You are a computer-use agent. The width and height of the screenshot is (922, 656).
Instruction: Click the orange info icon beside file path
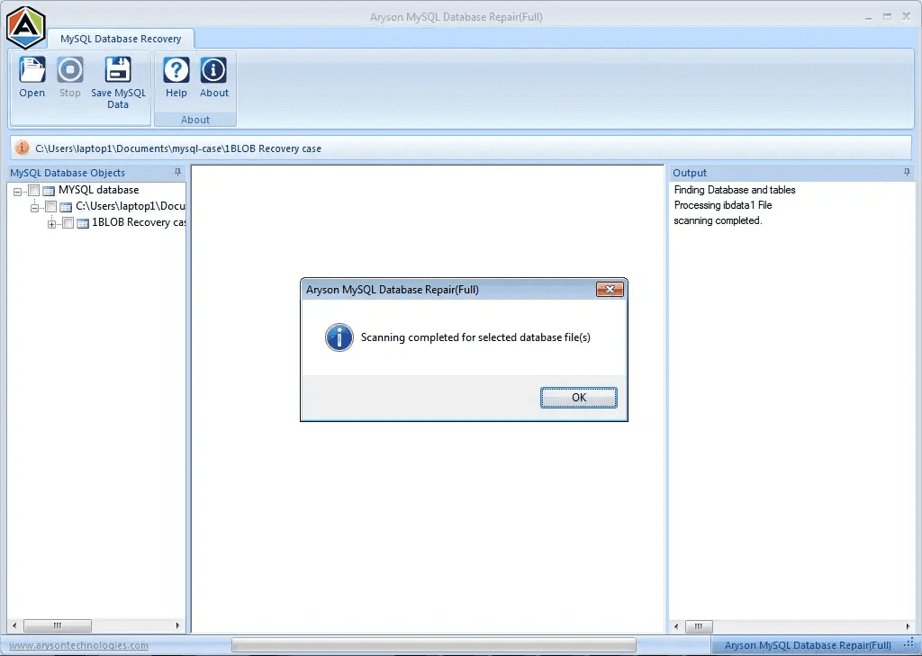(x=22, y=148)
